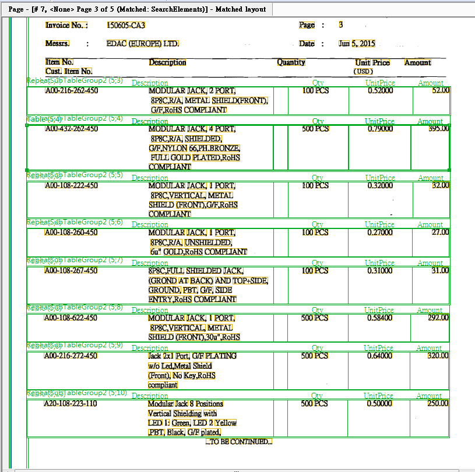Click the amount 292.00

(438, 318)
